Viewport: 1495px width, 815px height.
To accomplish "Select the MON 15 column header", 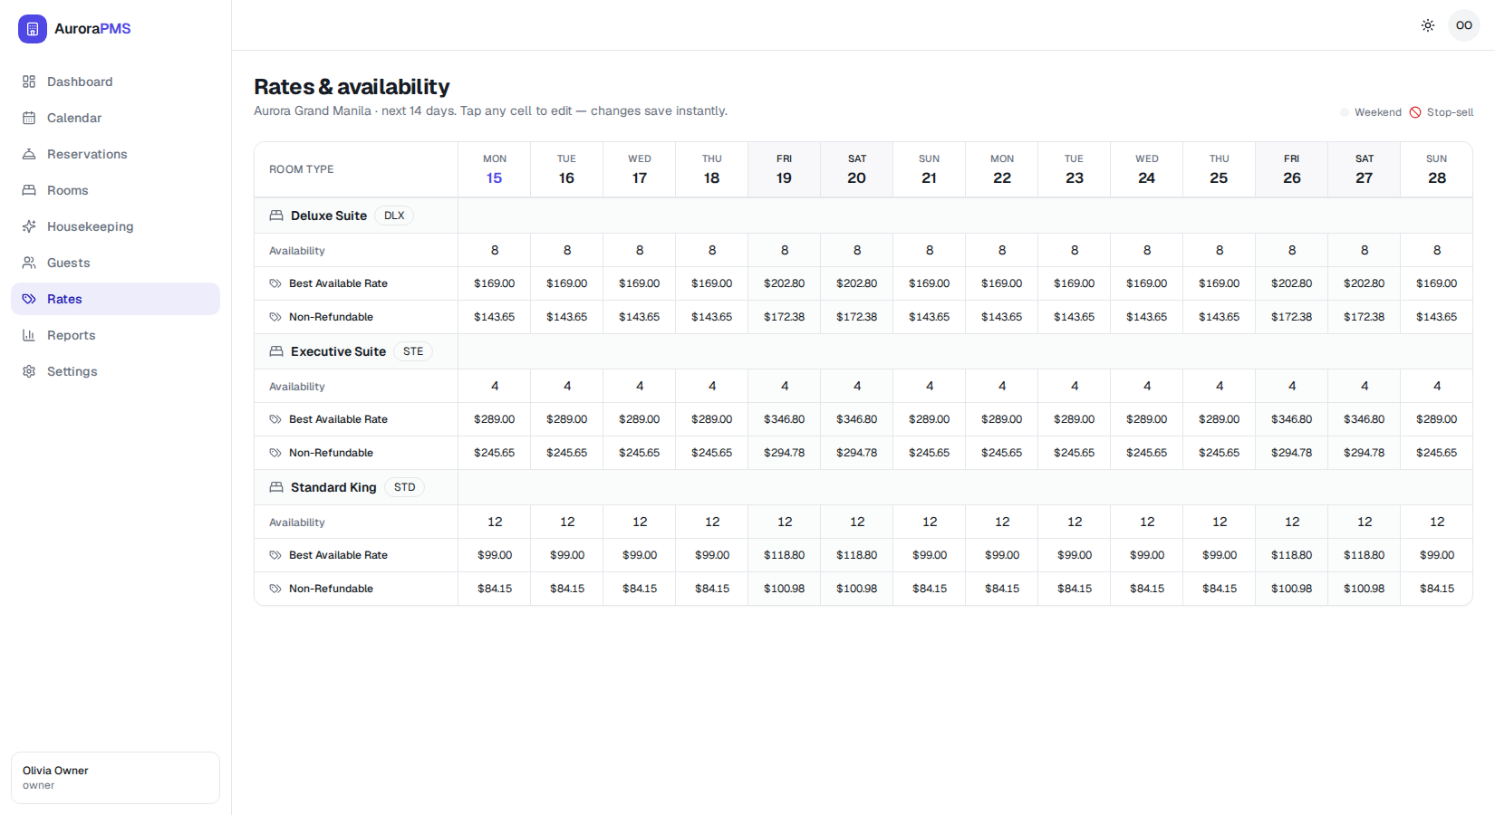I will pyautogui.click(x=495, y=169).
